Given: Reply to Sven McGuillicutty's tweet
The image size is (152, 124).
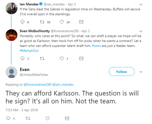Looking at the screenshot, I should (23, 59).
